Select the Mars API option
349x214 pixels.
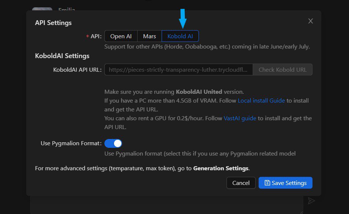[x=149, y=36]
